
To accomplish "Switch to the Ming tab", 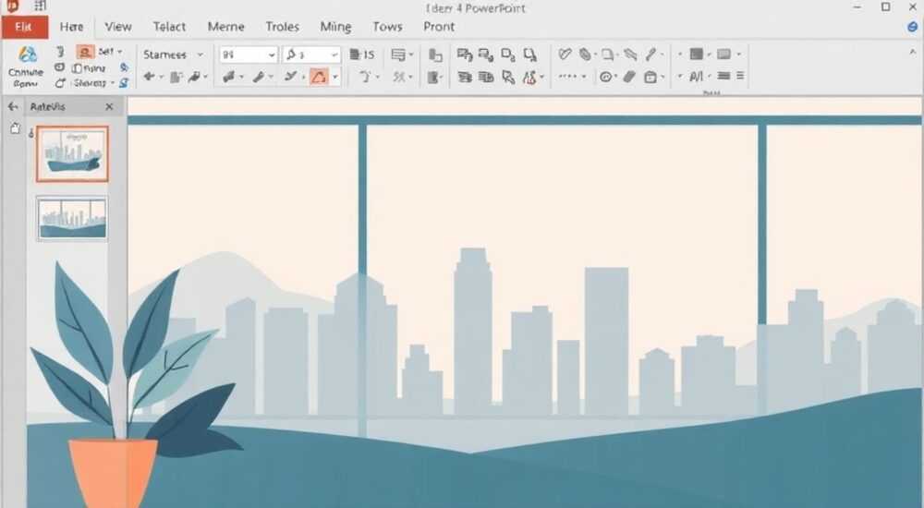I will (336, 27).
